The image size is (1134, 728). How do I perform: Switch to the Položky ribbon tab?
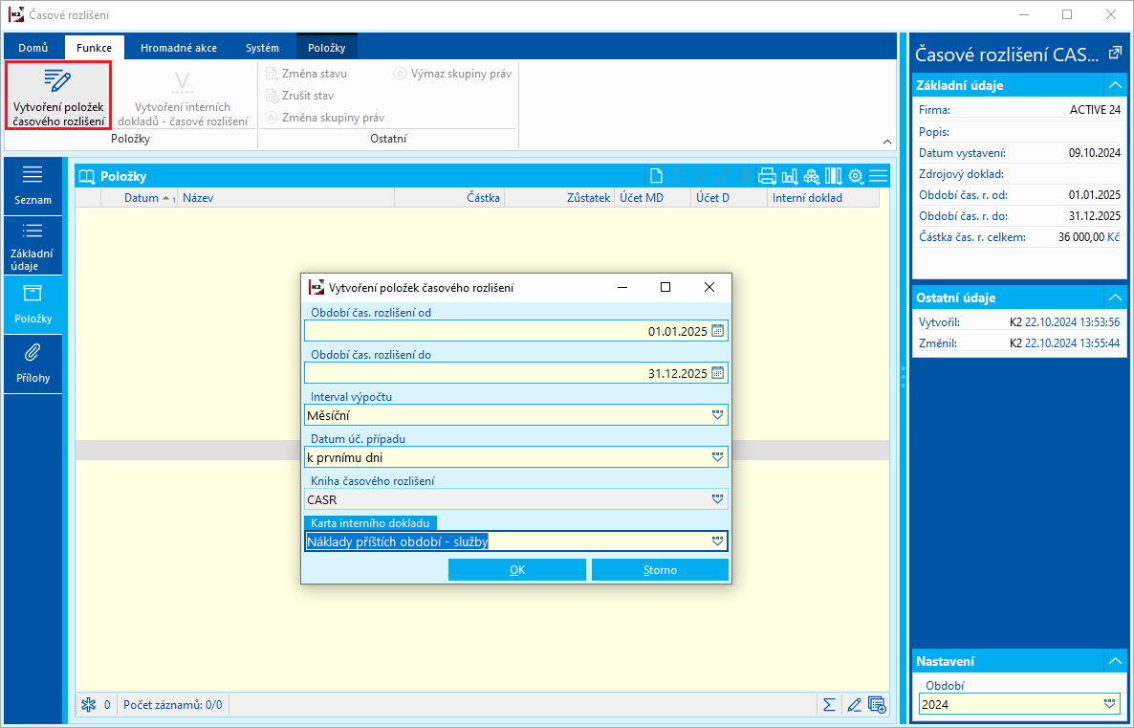pos(327,48)
